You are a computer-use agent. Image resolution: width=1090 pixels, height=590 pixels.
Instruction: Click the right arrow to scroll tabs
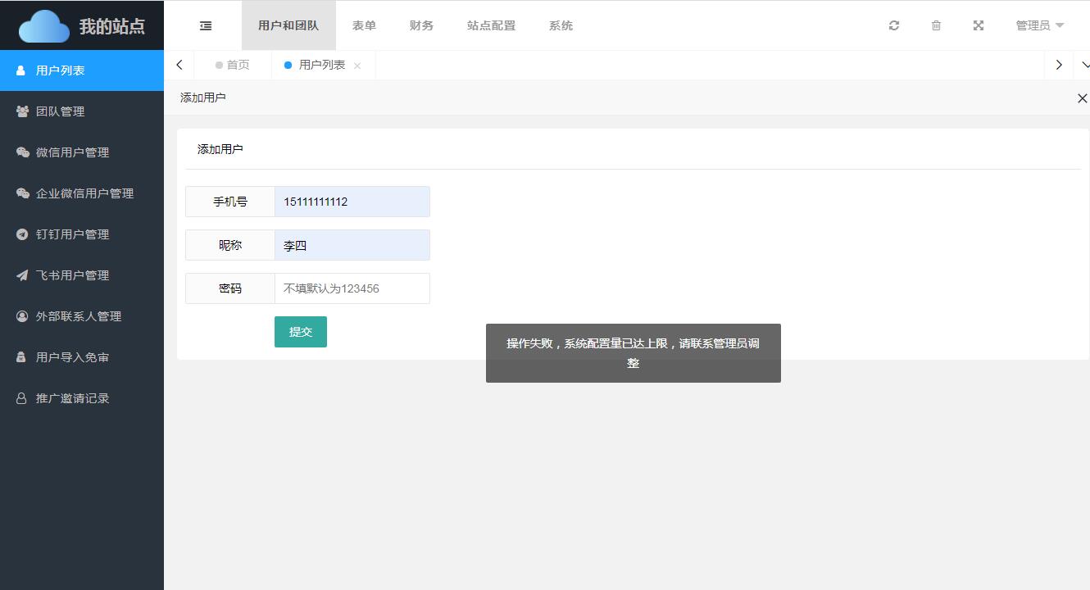click(1059, 65)
